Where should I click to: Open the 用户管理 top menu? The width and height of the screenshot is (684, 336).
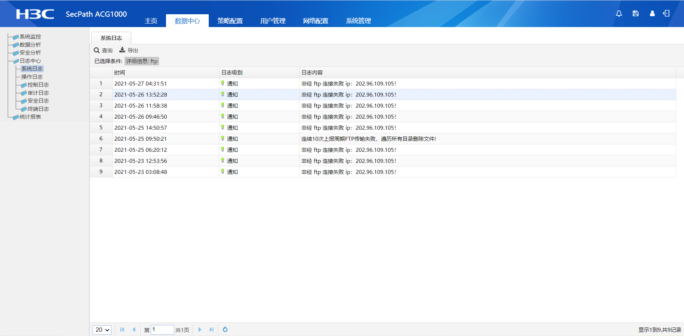pyautogui.click(x=273, y=21)
